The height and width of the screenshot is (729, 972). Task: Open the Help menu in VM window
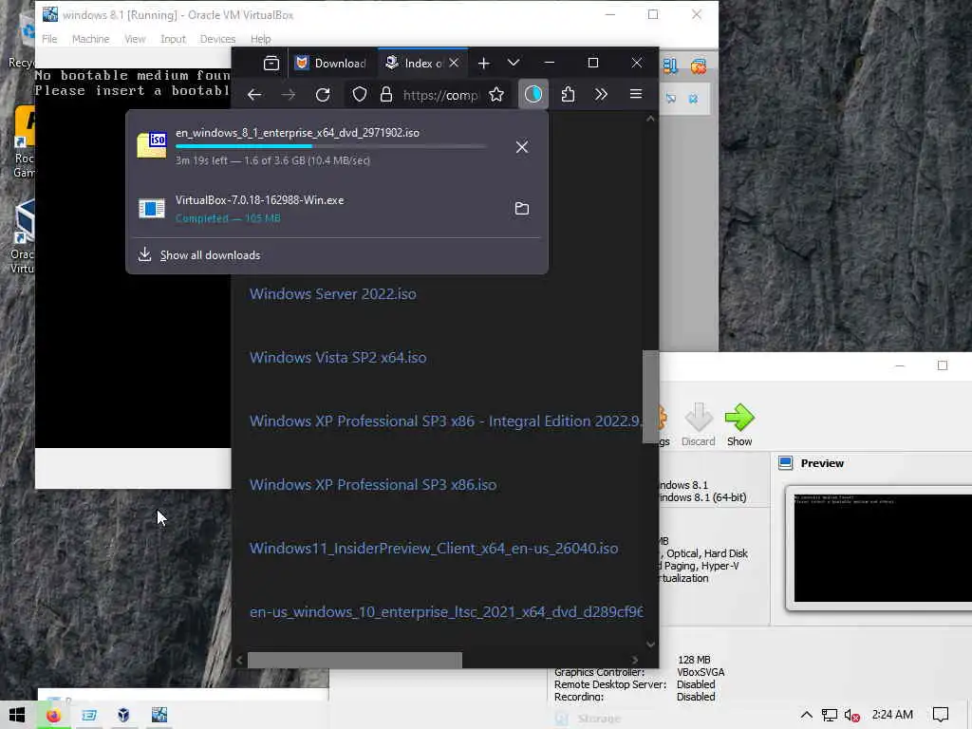tap(260, 39)
